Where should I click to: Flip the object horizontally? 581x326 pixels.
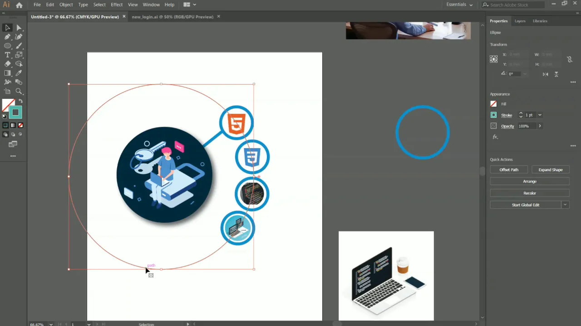(x=545, y=74)
